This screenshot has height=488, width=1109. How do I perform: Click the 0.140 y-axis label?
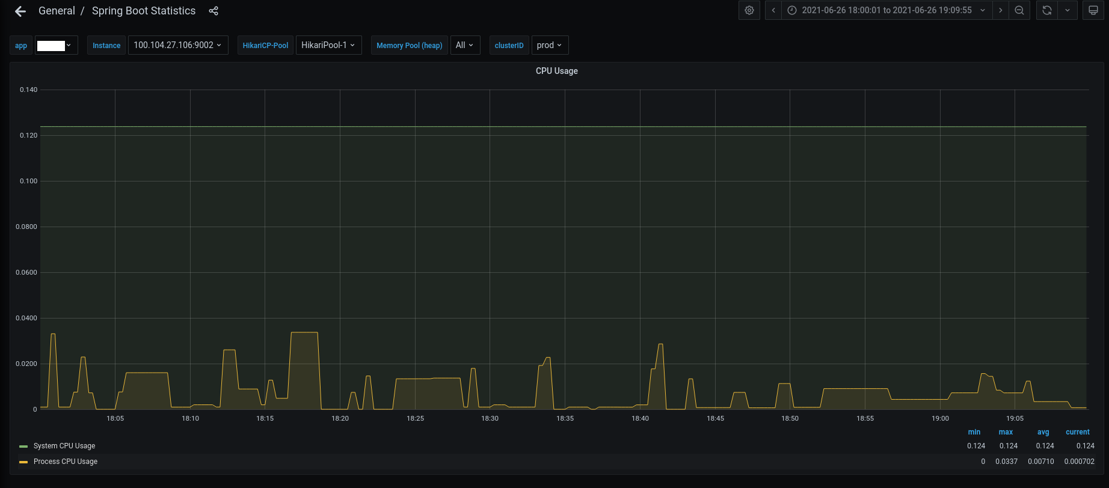(x=28, y=90)
